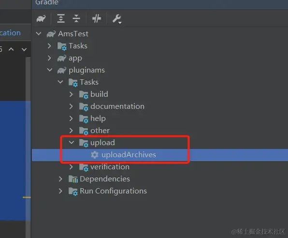Image resolution: width=288 pixels, height=238 pixels.
Task: Collapse the Tasks folder under pluginams
Action: coord(60,82)
